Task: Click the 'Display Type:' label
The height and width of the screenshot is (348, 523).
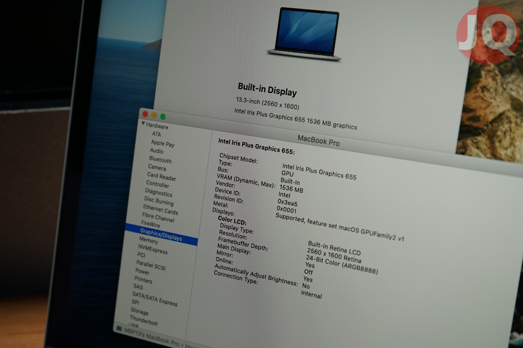Action: click(x=237, y=228)
